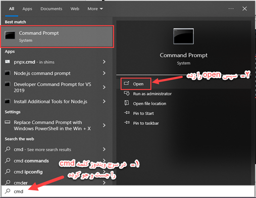Click Install Additional Tools icon
Screen dimensions: 256x198
pos(8,101)
